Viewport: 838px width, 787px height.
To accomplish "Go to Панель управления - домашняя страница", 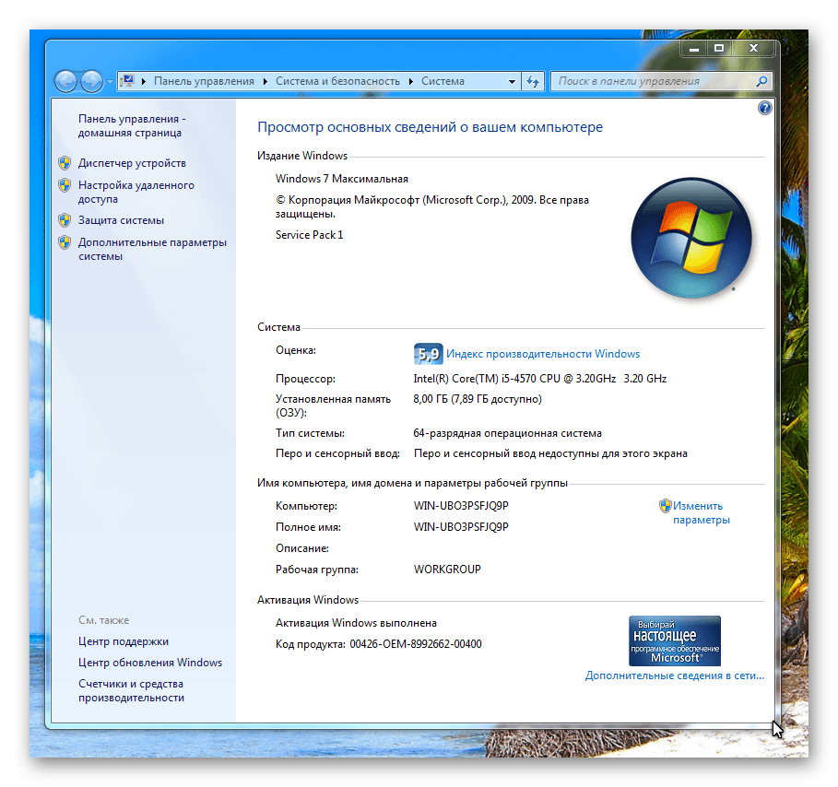I will pos(130,125).
